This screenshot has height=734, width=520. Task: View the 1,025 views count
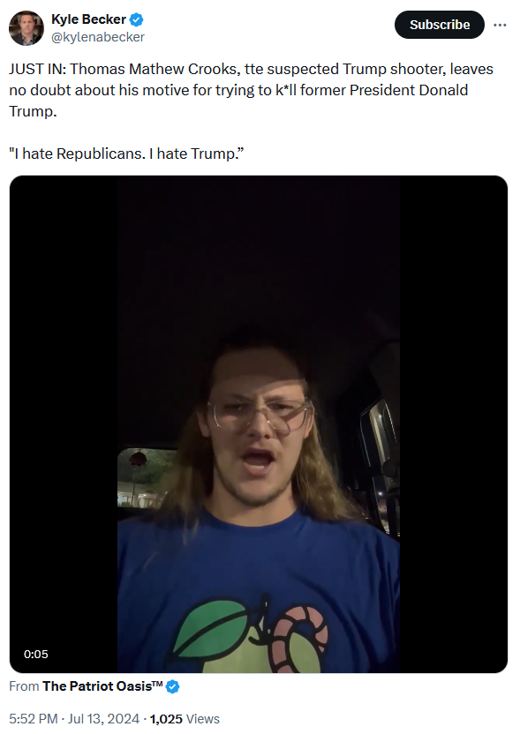click(166, 718)
